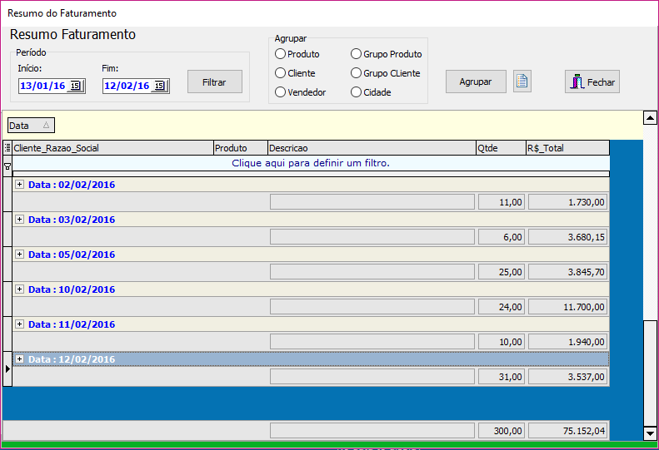The height and width of the screenshot is (450, 659).
Task: Open the Fim date calendar picker icon
Action: (159, 86)
